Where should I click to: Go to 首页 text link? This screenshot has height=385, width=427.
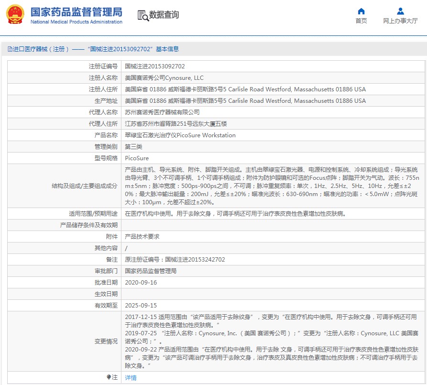coord(361,21)
